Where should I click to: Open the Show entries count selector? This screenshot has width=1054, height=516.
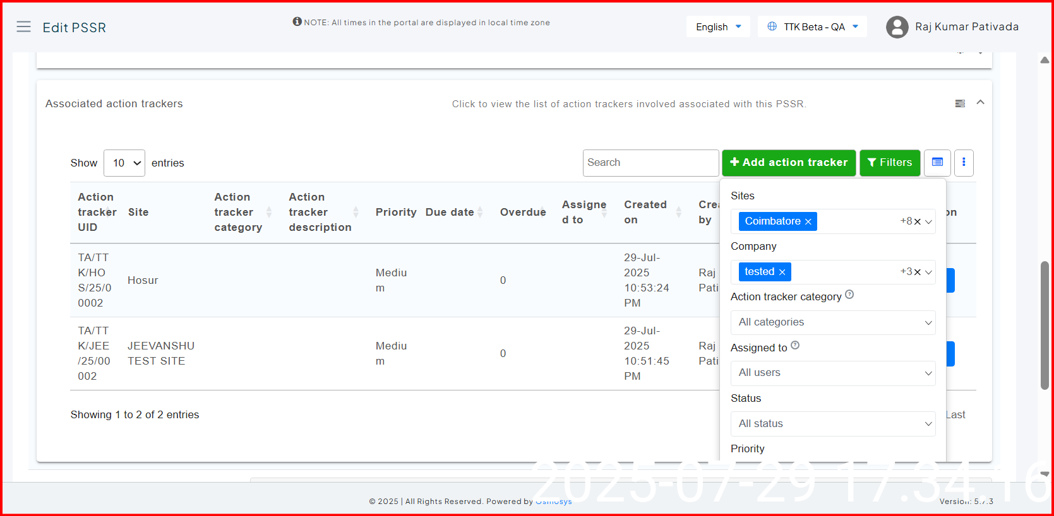pos(124,163)
